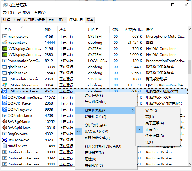Click the vertical scrollbar thumb
192x171 pixels.
coord(190,67)
